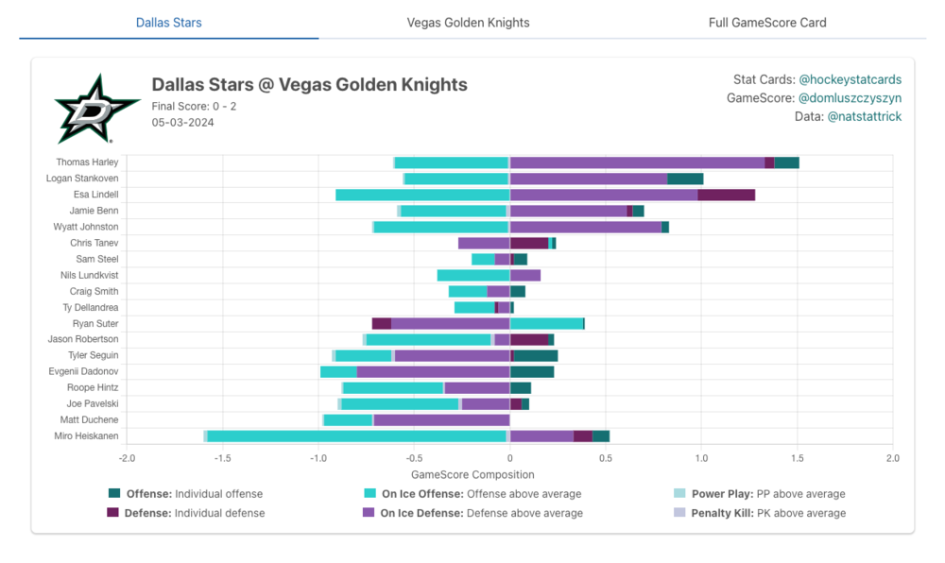Switch to the Vegas Golden Knights tab
945x563 pixels.
pyautogui.click(x=468, y=22)
